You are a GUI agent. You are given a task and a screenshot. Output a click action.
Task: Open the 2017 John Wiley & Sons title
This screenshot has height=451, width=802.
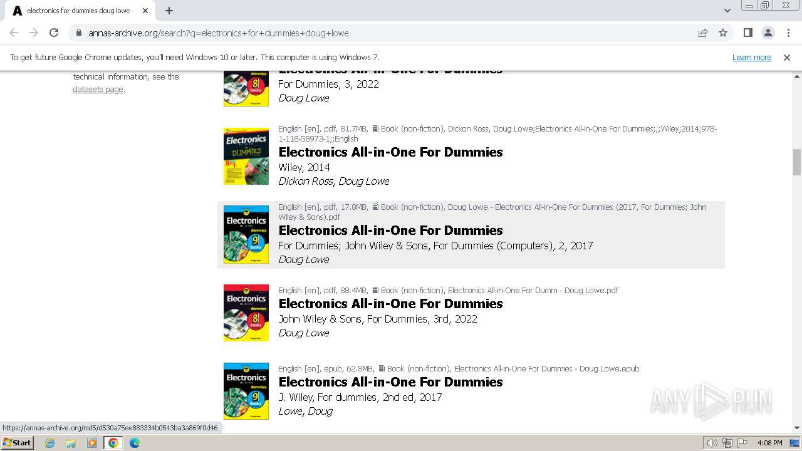(390, 231)
